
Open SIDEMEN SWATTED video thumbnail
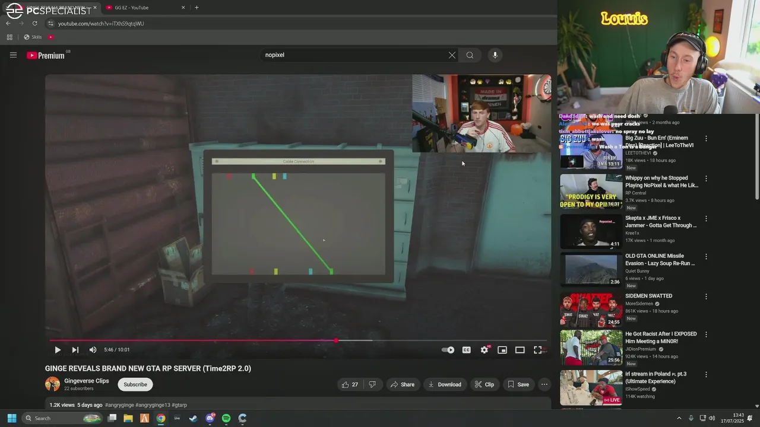click(x=591, y=309)
